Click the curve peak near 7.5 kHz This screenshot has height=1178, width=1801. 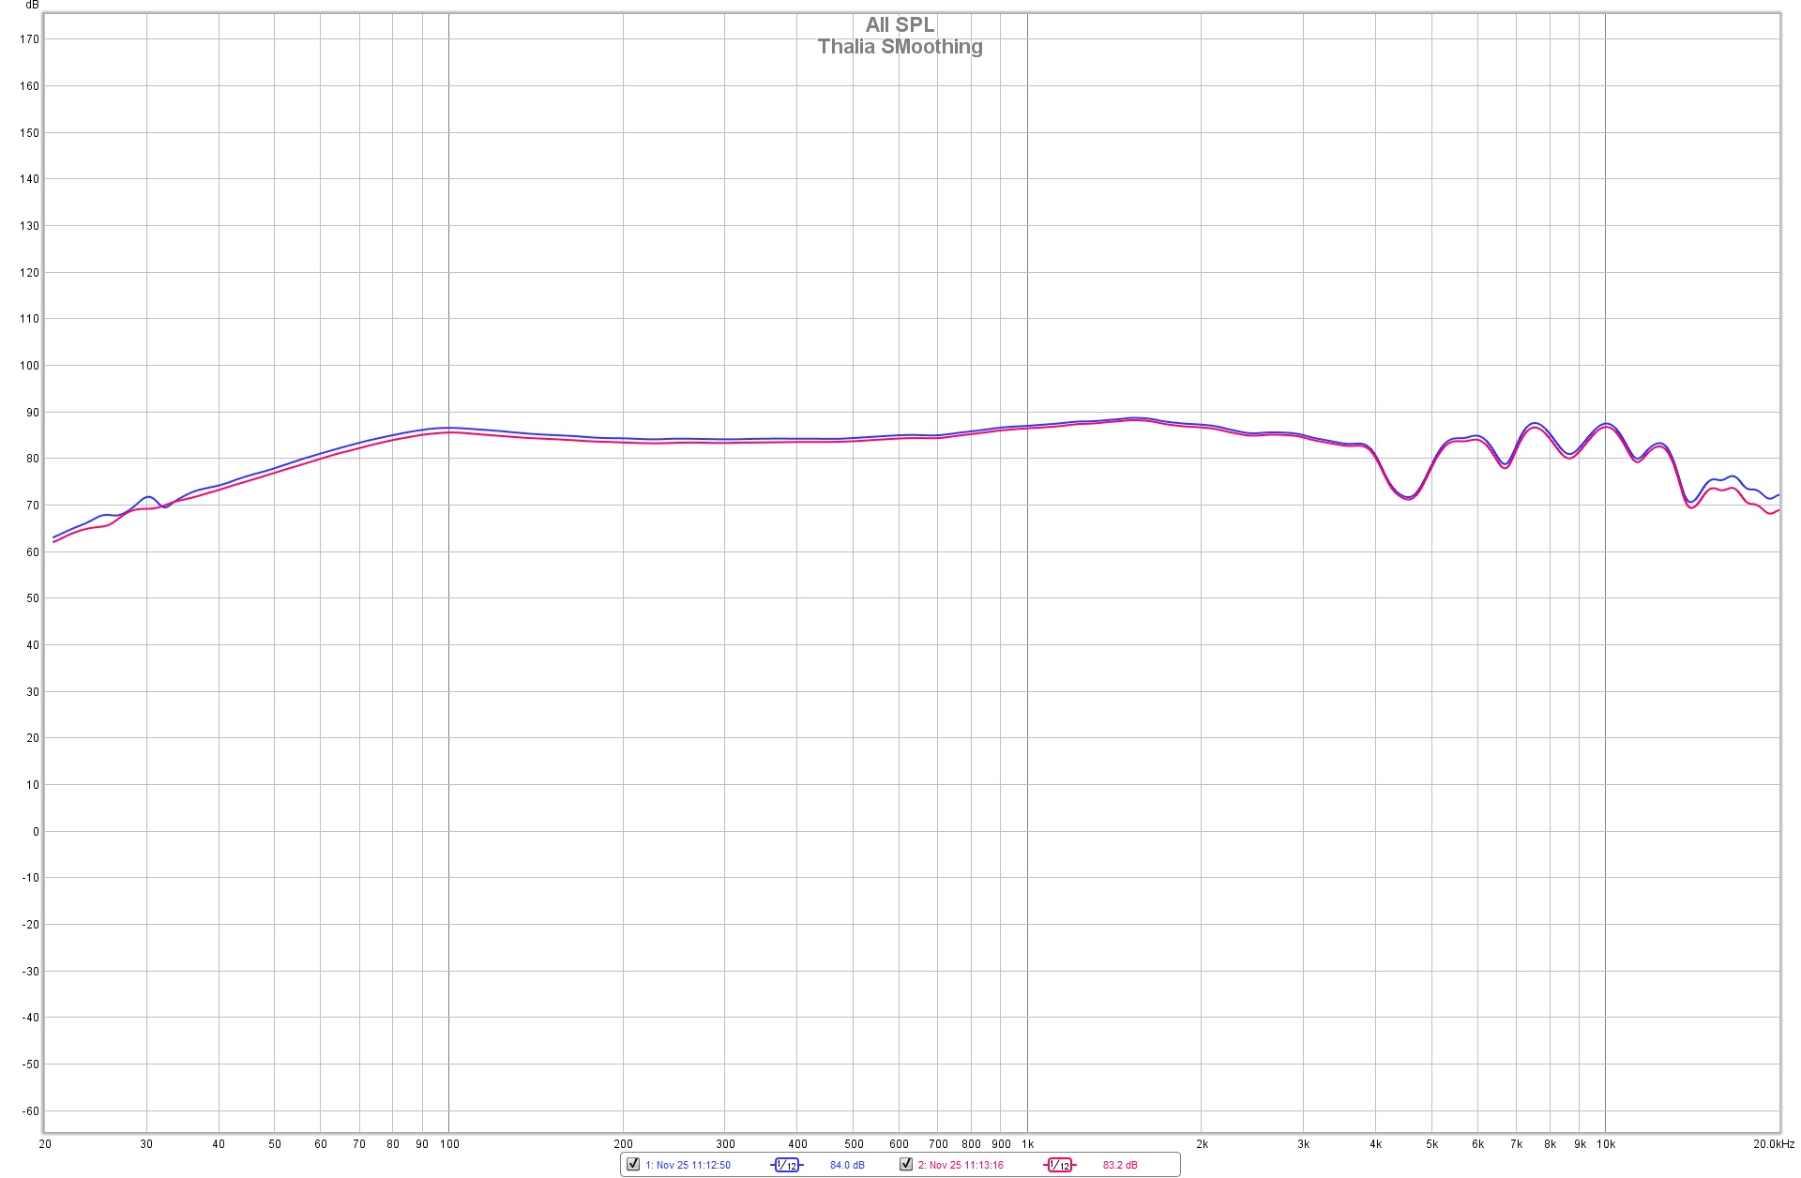1534,424
